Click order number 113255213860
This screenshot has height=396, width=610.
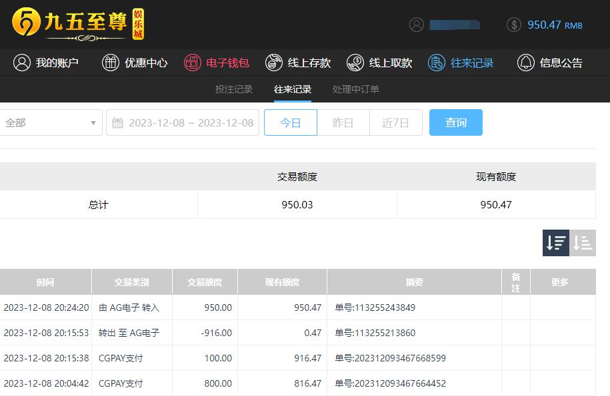[375, 333]
